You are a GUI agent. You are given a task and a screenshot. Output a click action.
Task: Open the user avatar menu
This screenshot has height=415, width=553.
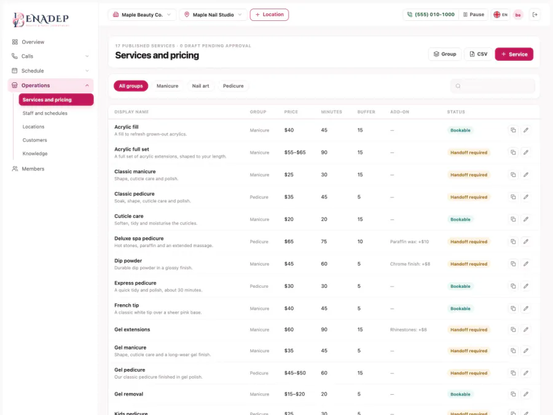[x=518, y=15]
